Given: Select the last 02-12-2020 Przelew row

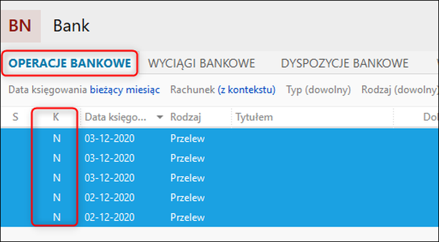Looking at the screenshot, I should pyautogui.click(x=219, y=217).
